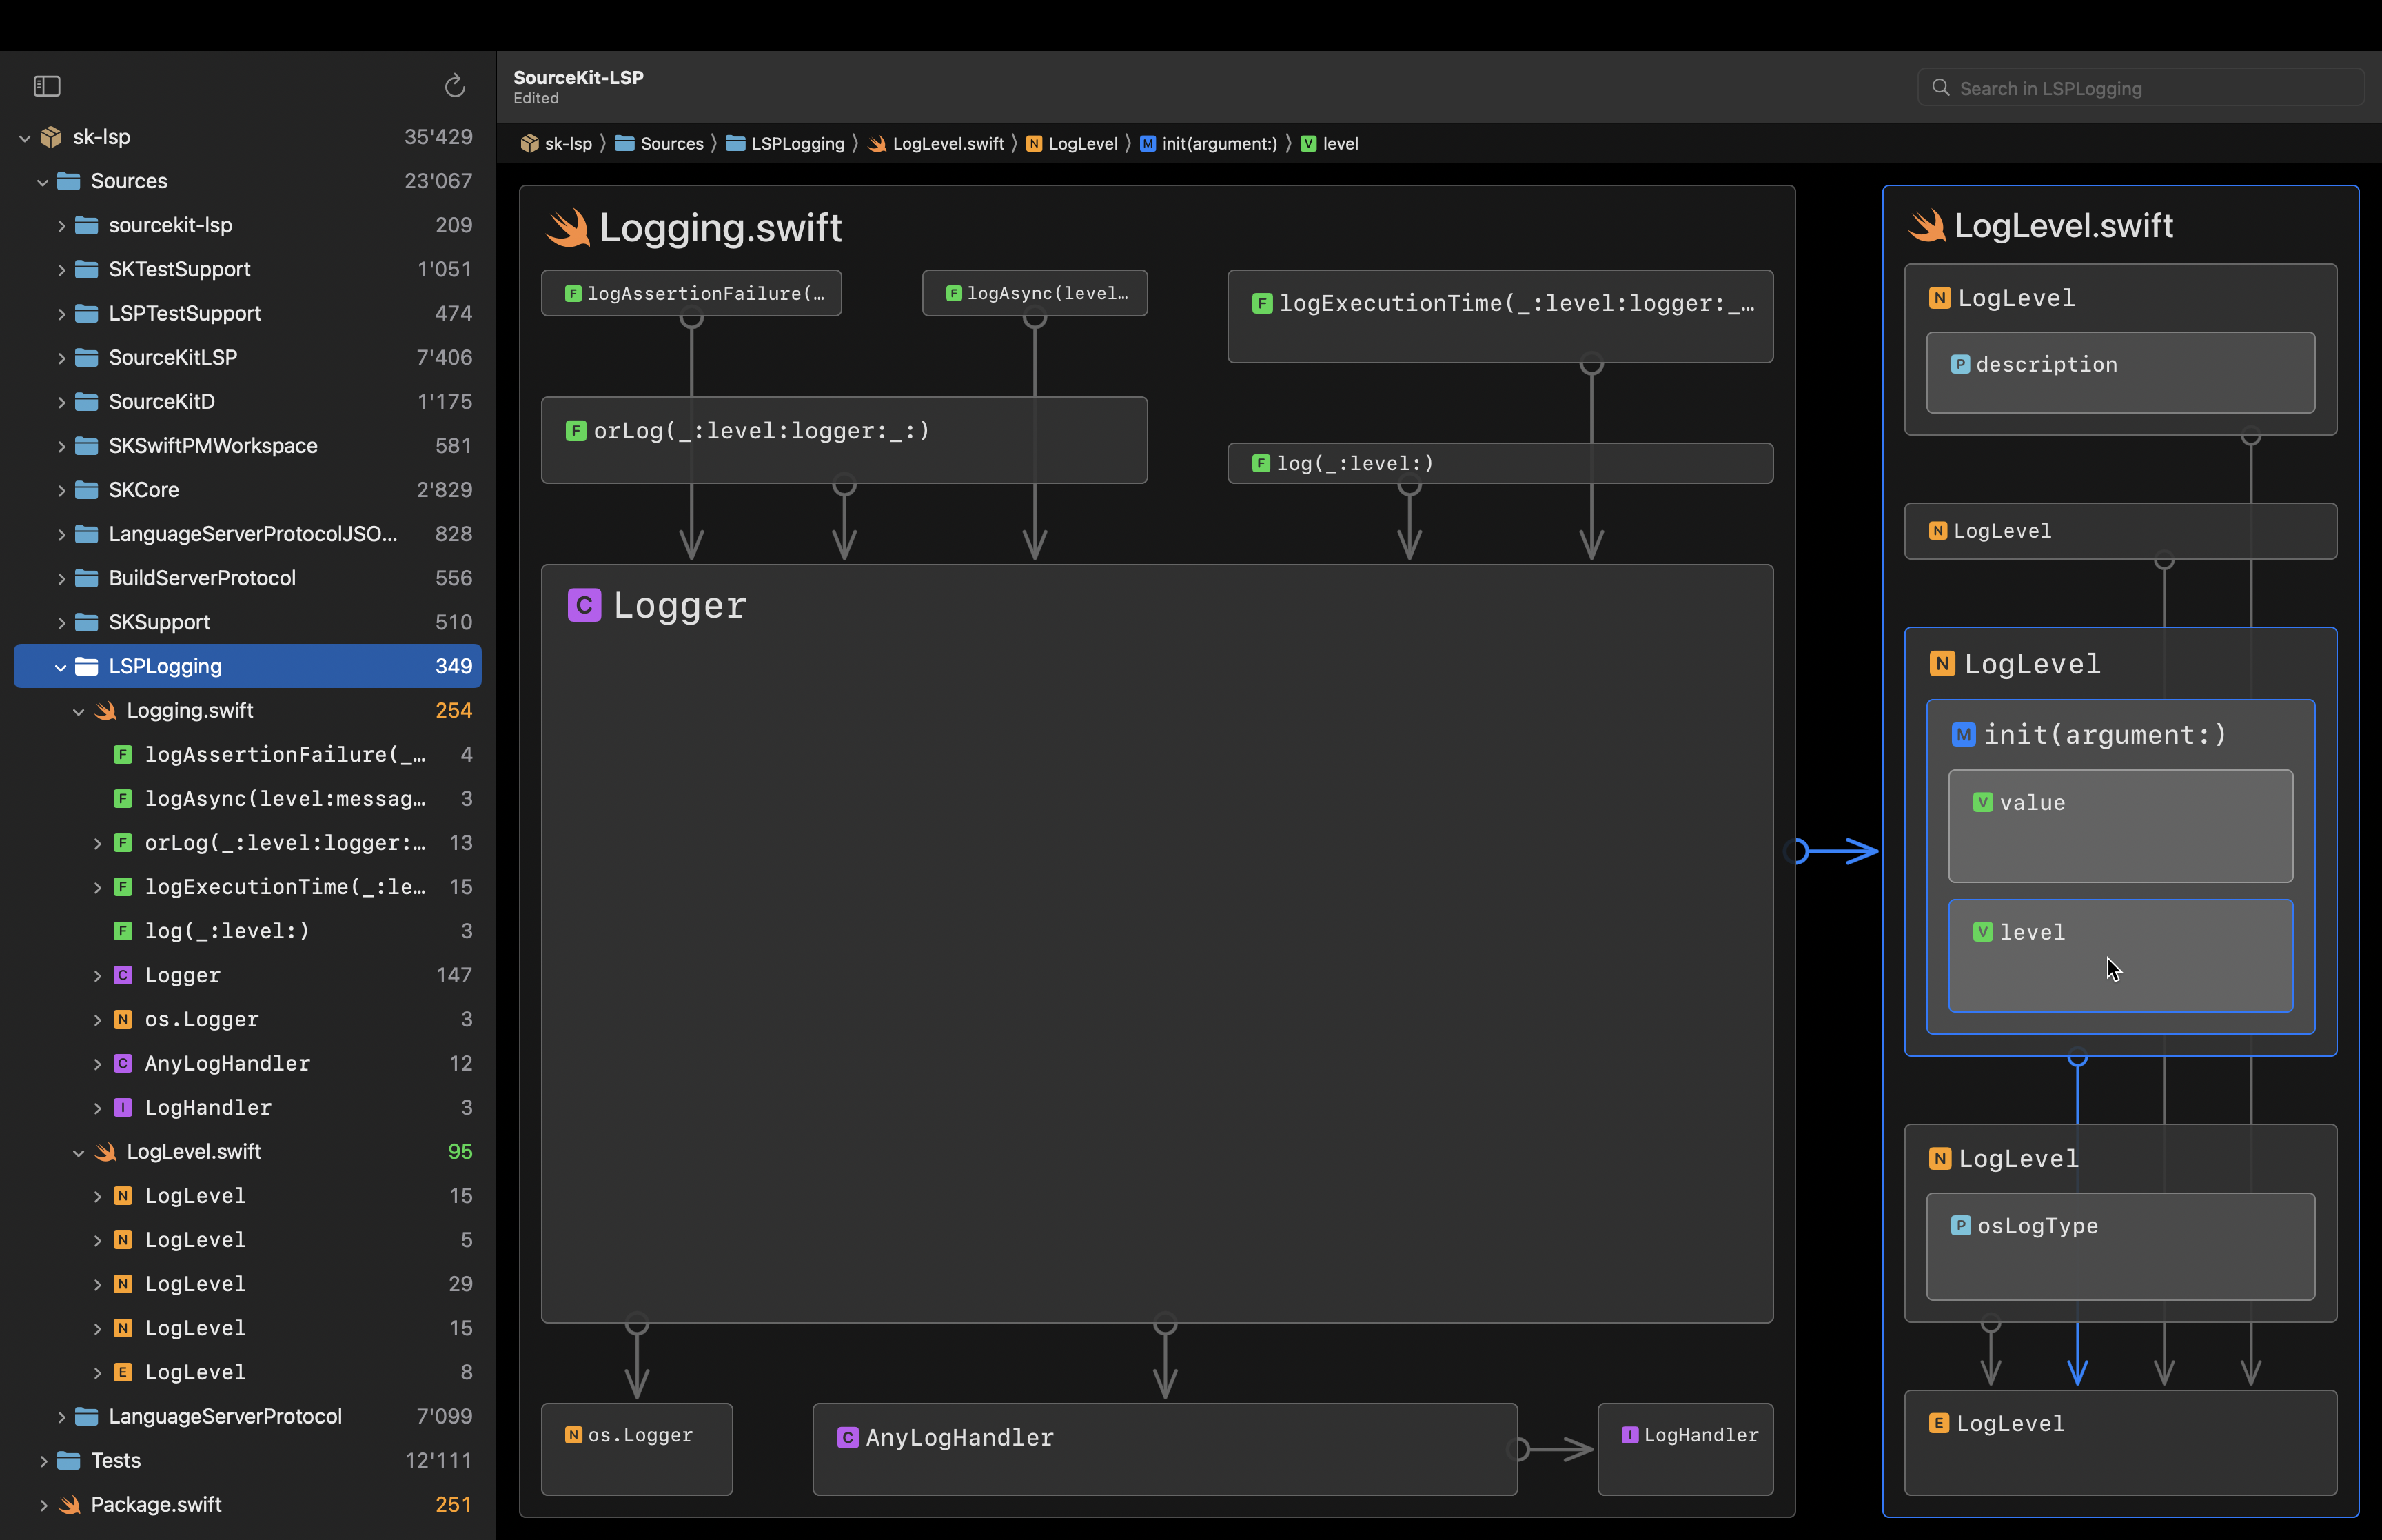The width and height of the screenshot is (2382, 1540).
Task: Expand the sourcekit-lsp folder
Action: (x=61, y=226)
